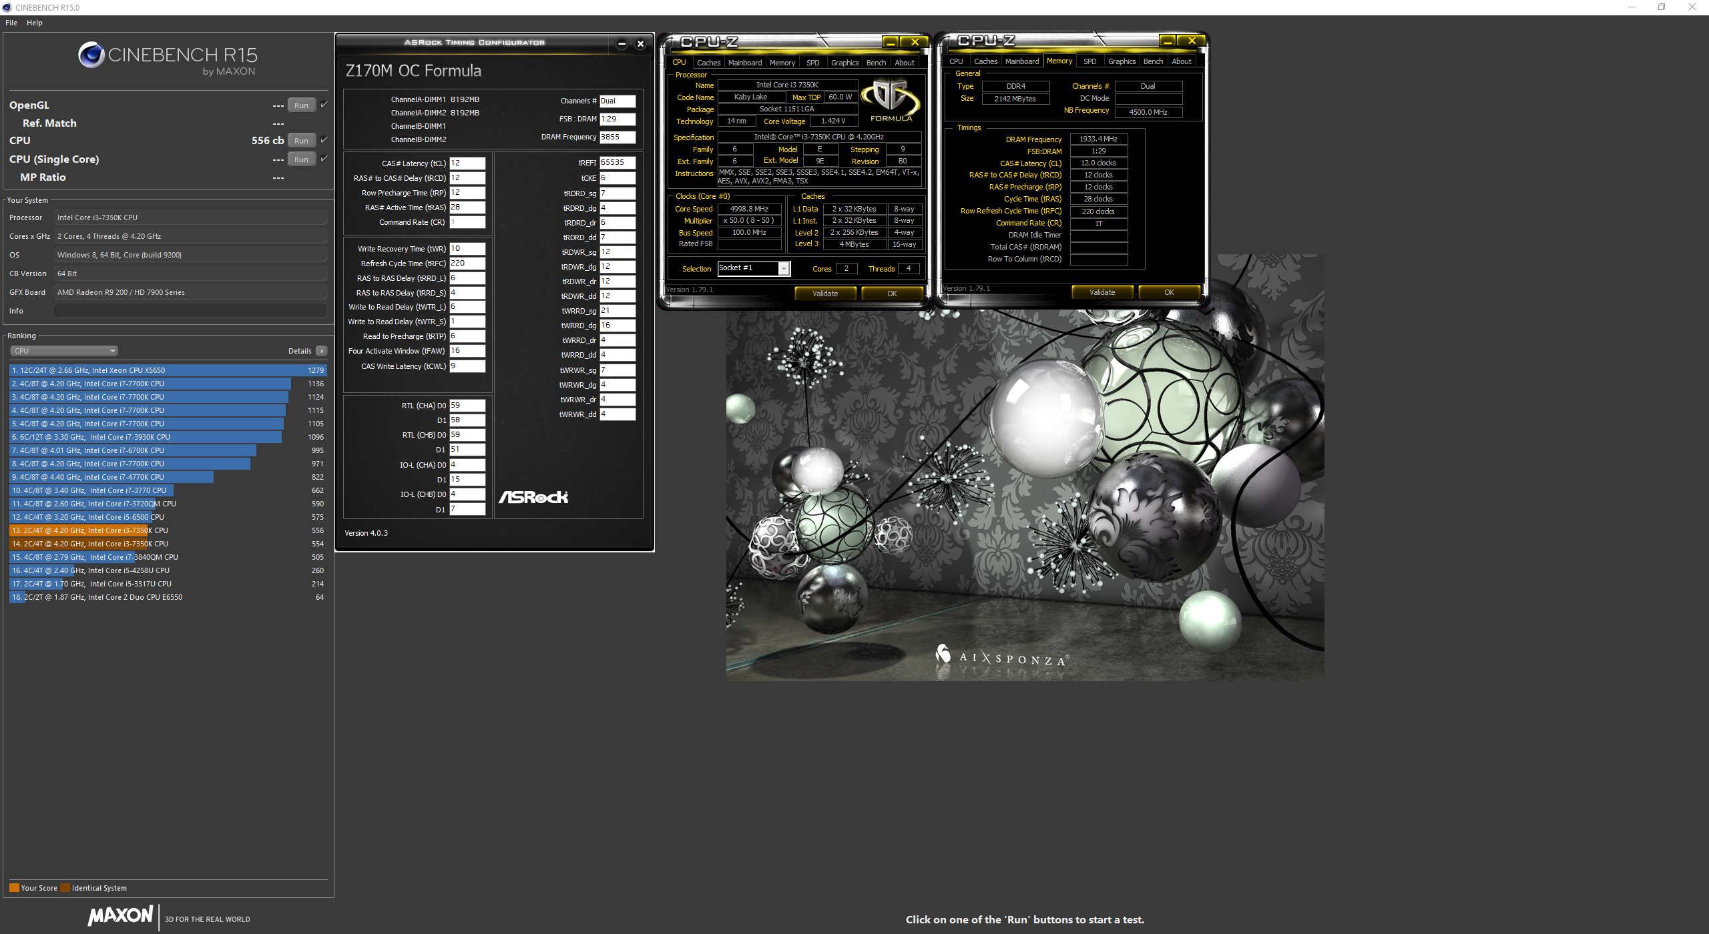Click the Refresh Cycle Time (tRFC) field
Screen dimensions: 1709x934
tap(467, 264)
